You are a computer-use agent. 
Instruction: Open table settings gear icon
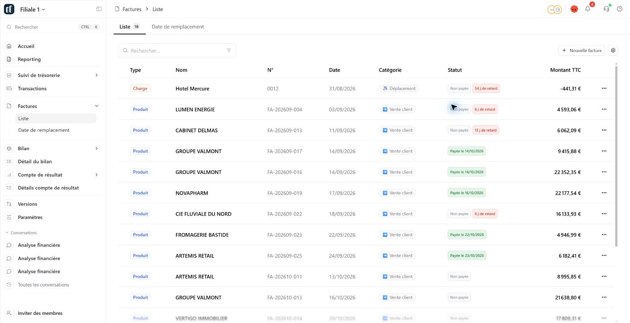point(613,51)
